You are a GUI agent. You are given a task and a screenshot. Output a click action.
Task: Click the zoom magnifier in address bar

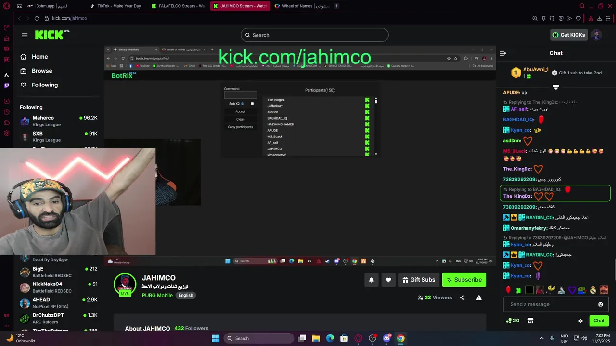[x=535, y=18]
